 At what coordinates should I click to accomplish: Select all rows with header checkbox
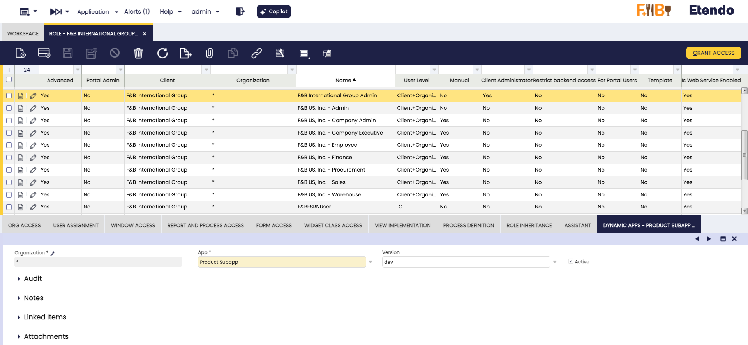(9, 79)
